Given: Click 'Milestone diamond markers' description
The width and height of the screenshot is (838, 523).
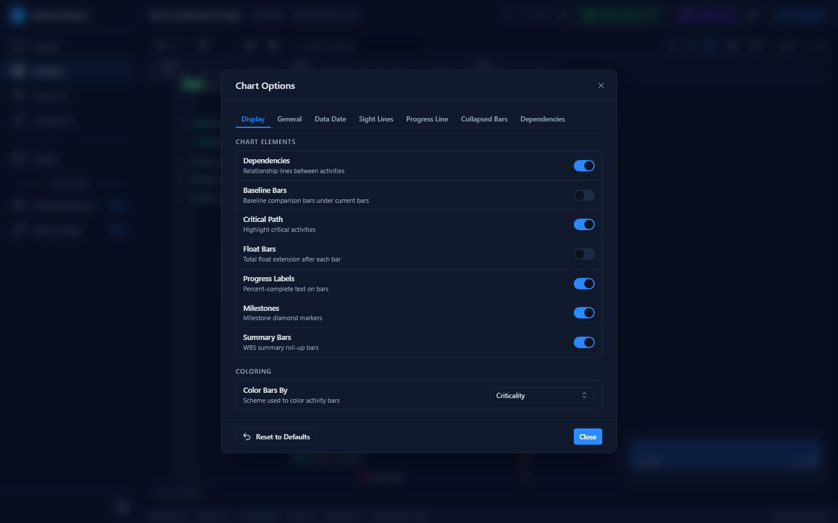Looking at the screenshot, I should click(283, 318).
